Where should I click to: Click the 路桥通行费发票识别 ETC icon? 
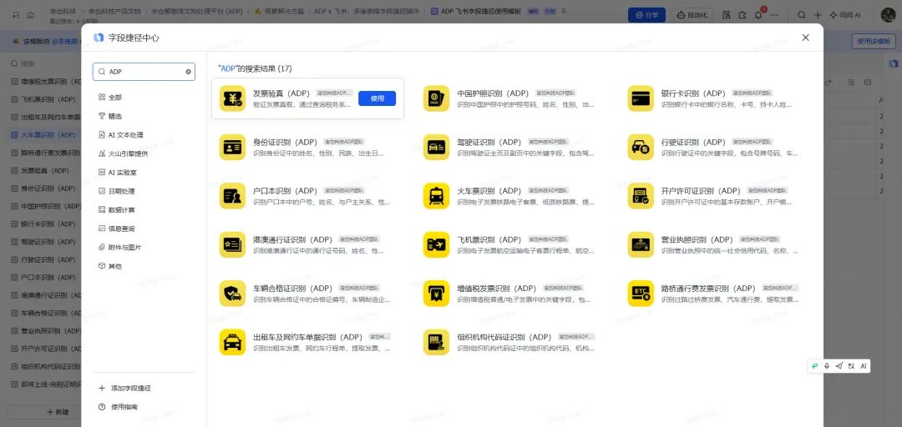[x=641, y=294]
